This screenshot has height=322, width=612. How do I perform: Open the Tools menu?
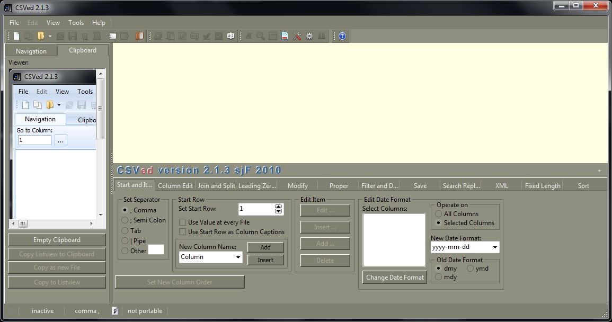tap(76, 23)
